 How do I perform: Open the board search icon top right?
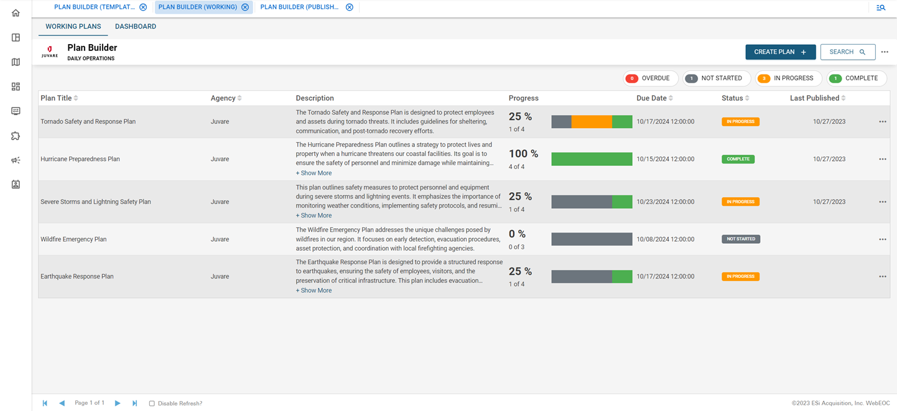(x=881, y=8)
